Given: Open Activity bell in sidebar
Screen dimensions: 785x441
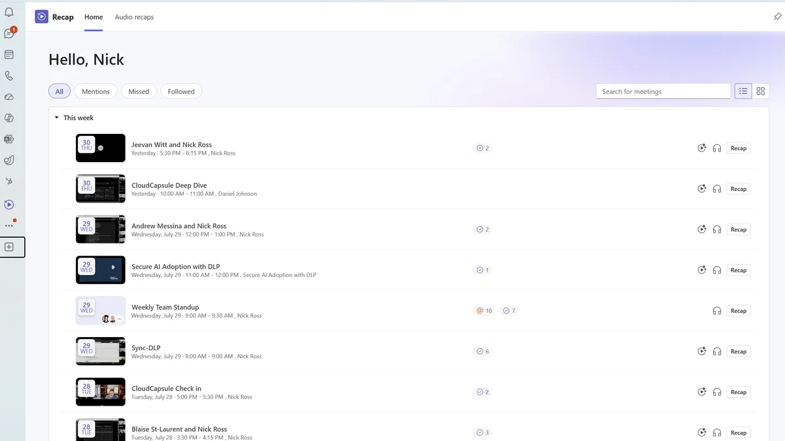Looking at the screenshot, I should [9, 12].
